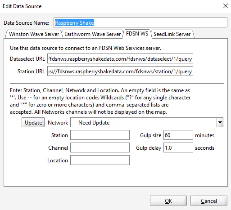Click the "Edit Data Source" title text
The image size is (231, 210).
[22, 6]
